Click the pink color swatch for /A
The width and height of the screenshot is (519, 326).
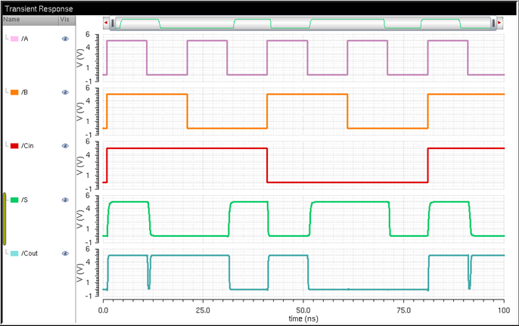14,39
